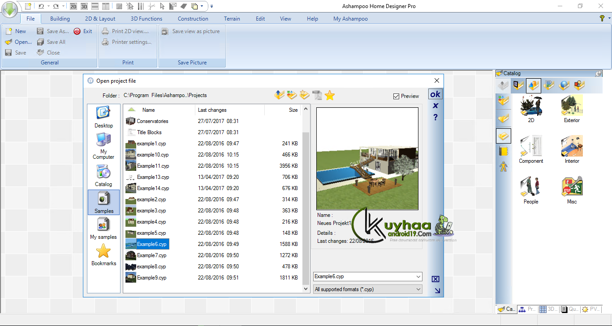Screen dimensions: 612x326
Task: Open the Building ribbon tab
Action: [60, 19]
